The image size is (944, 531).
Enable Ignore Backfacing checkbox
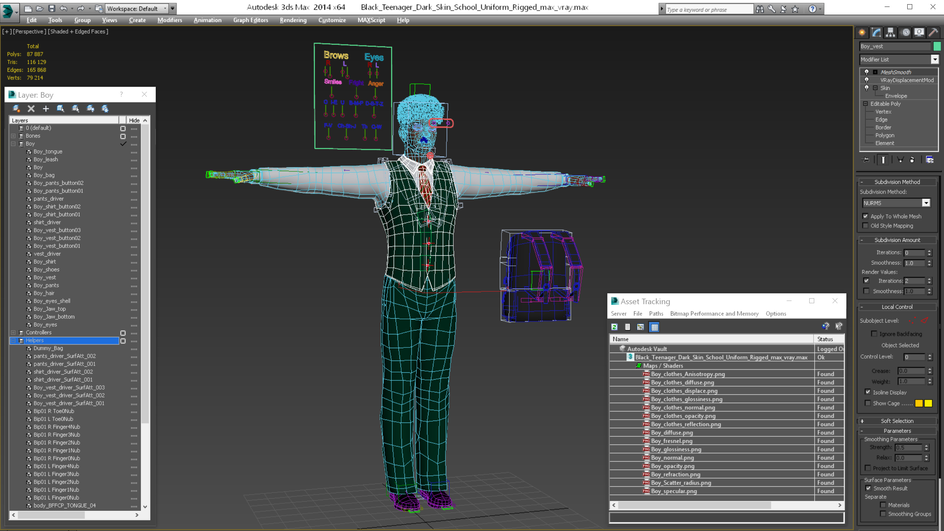875,334
